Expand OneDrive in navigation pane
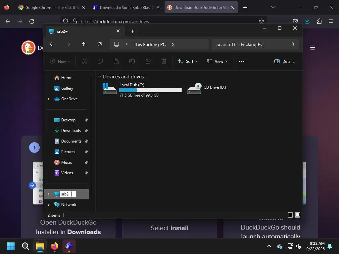The image size is (339, 254). click(48, 99)
